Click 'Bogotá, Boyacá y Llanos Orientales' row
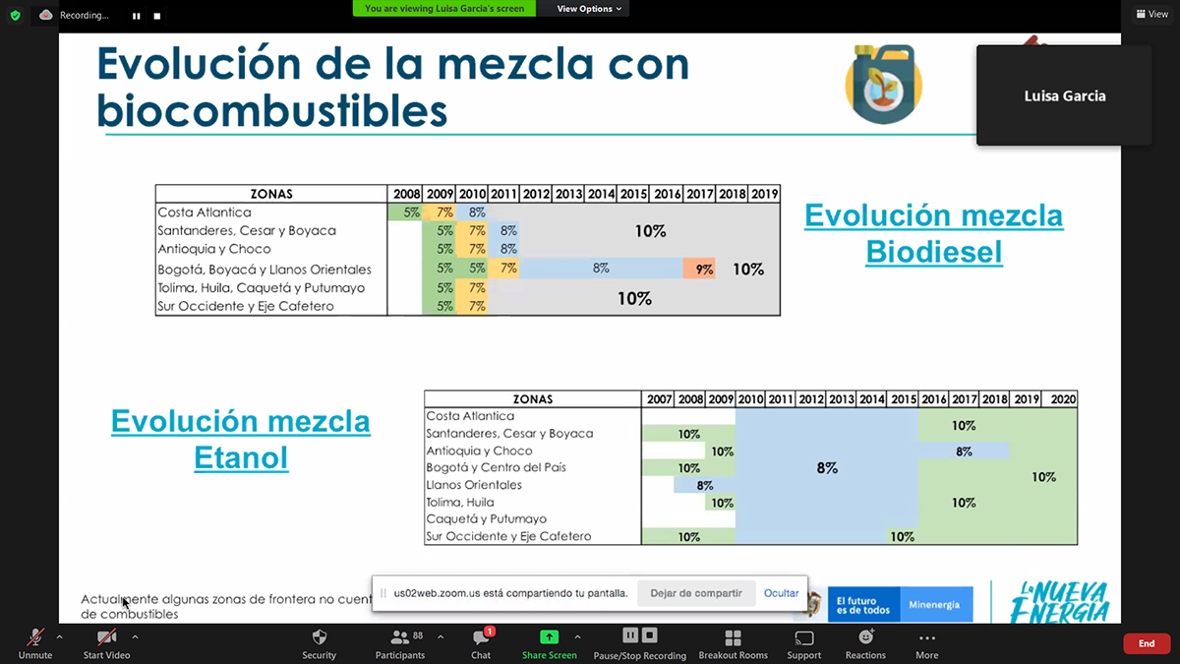The height and width of the screenshot is (664, 1180). point(265,270)
